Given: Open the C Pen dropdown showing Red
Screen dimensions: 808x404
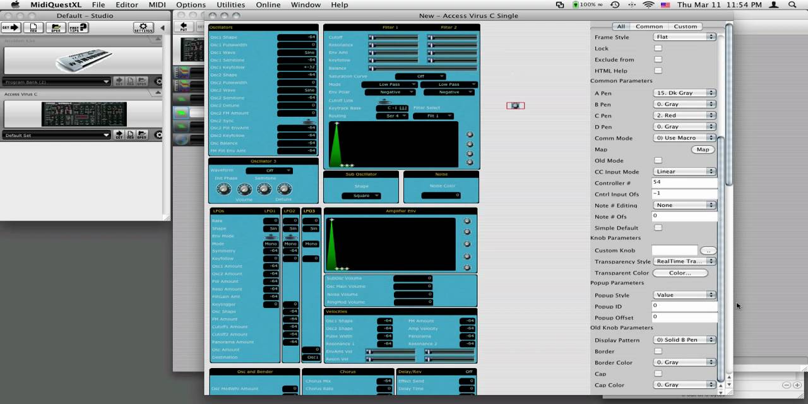Looking at the screenshot, I should click(684, 116).
